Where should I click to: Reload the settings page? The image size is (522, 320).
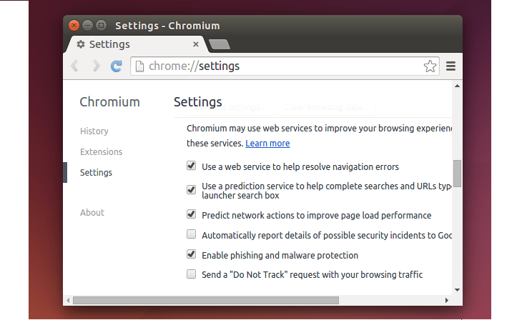pos(116,66)
